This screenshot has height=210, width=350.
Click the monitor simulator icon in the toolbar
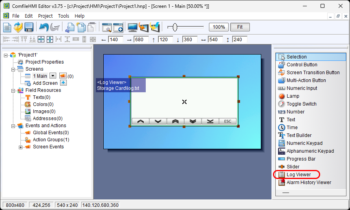(x=133, y=27)
